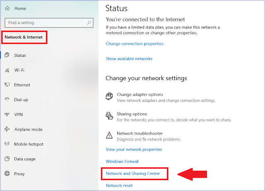The height and width of the screenshot is (191, 265).
Task: Open the Windows Firewall link
Action: tap(122, 161)
